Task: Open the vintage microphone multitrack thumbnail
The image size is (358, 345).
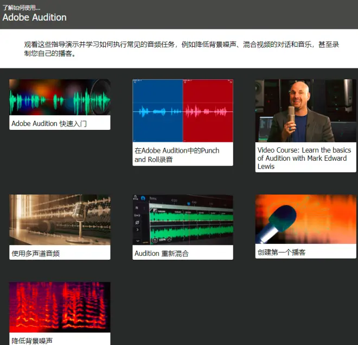Action: tap(60, 219)
